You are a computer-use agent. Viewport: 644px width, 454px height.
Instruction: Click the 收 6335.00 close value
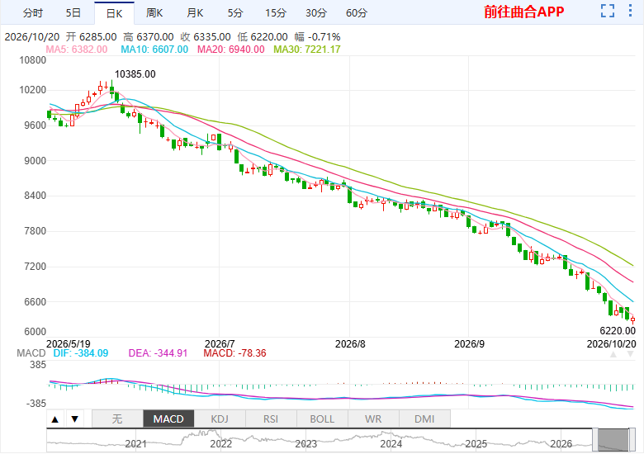[x=206, y=37]
